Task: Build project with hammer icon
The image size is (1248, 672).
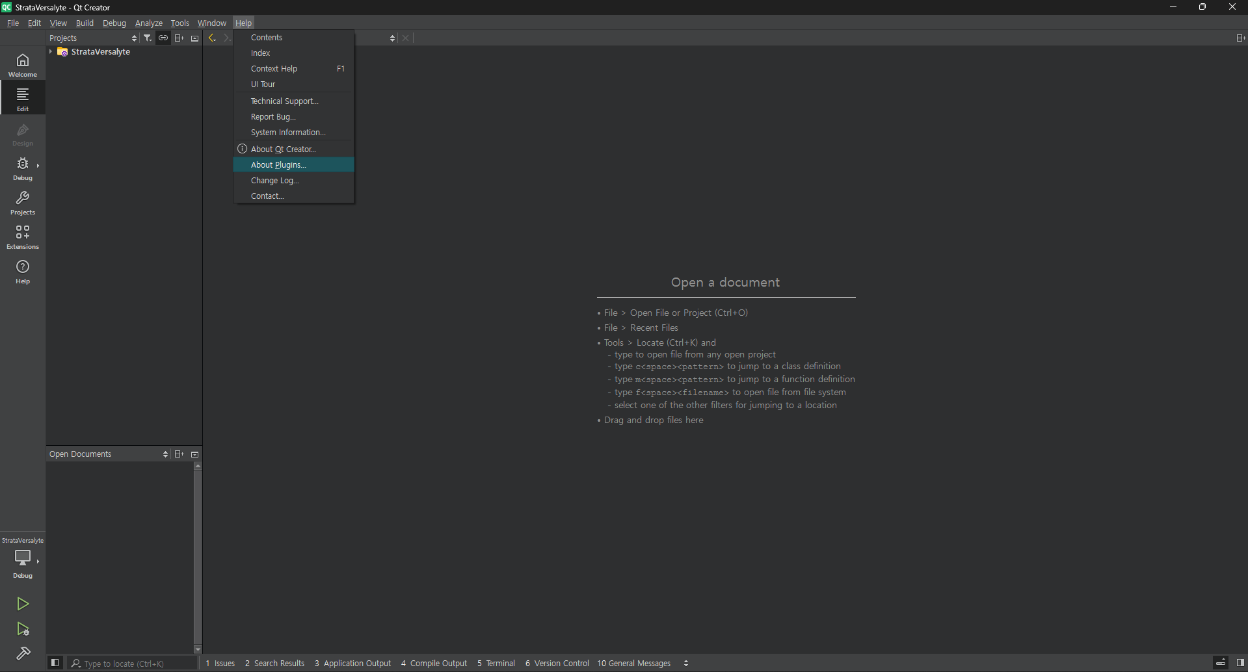Action: 23,654
